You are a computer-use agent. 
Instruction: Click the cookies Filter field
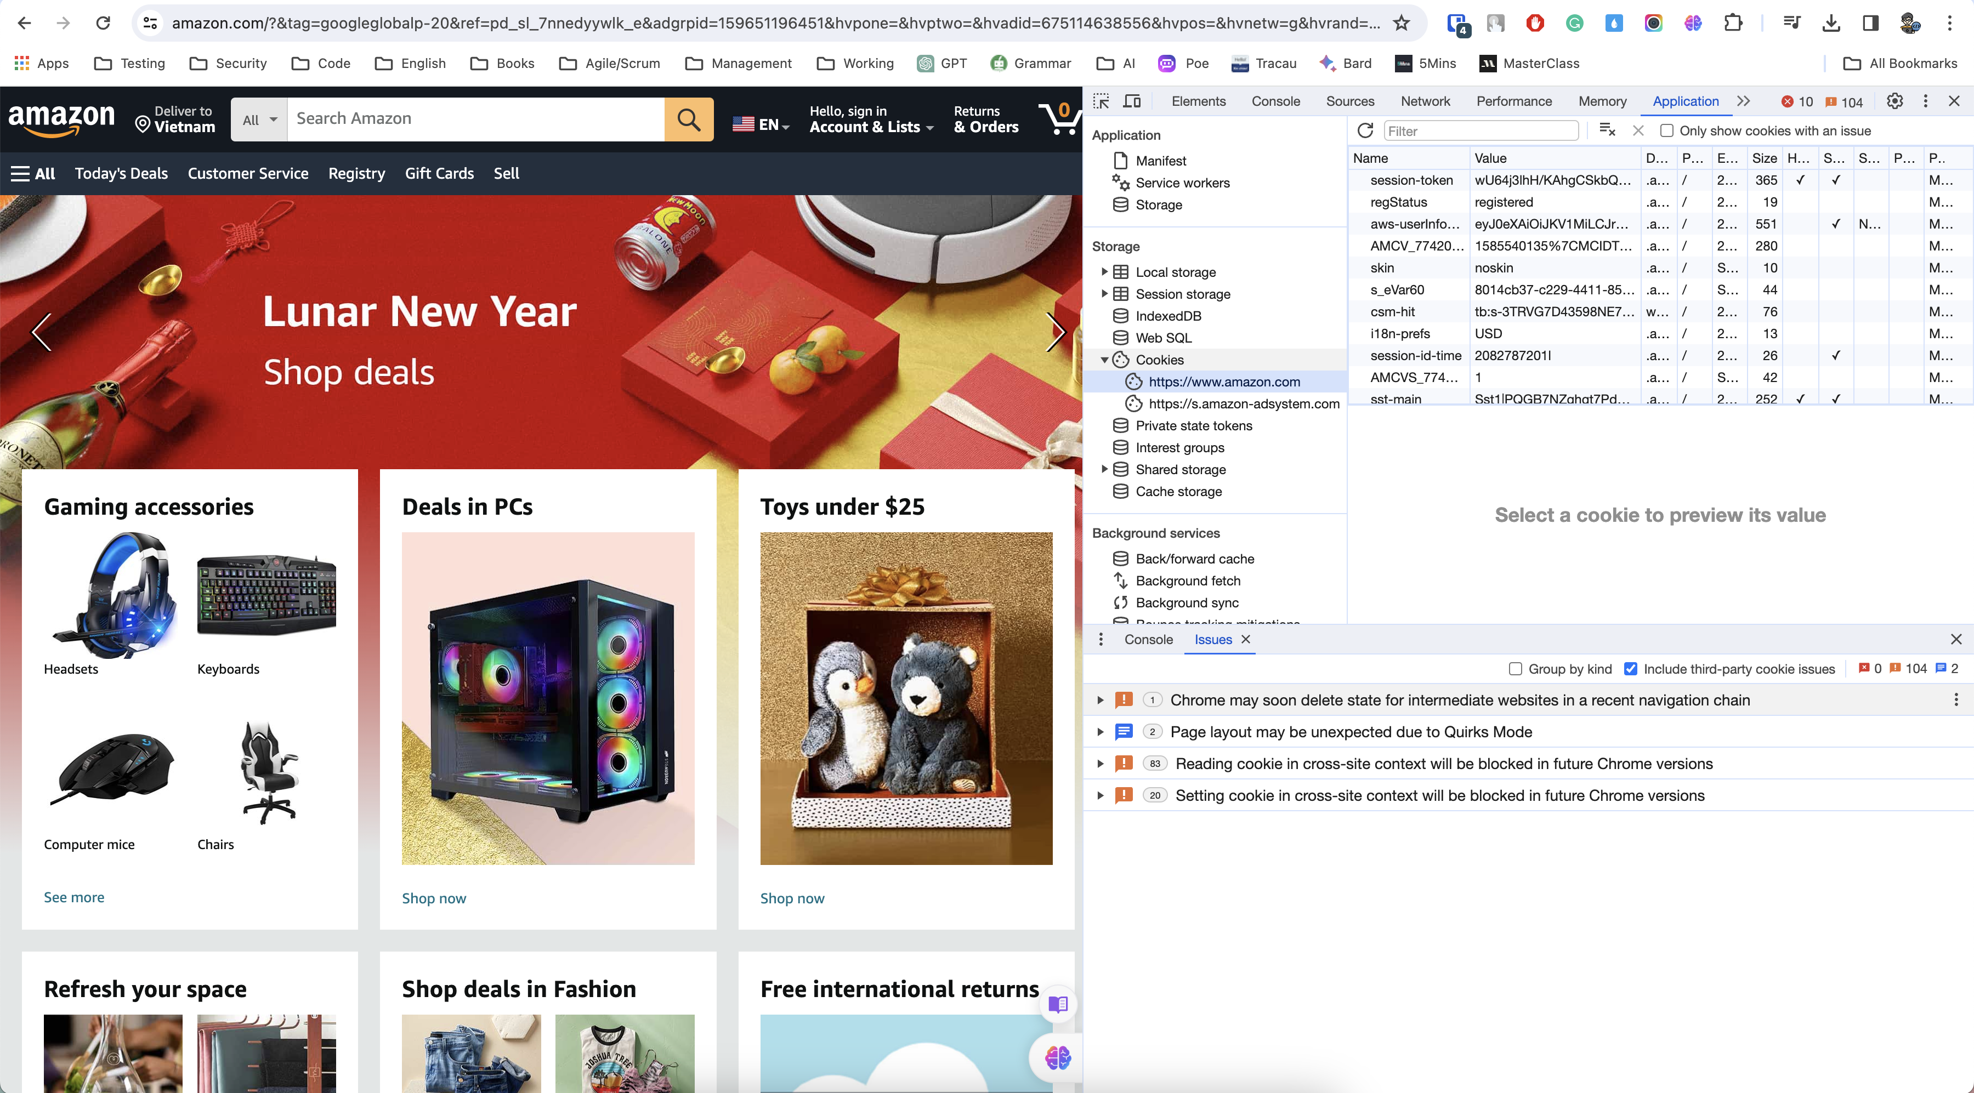1481,131
